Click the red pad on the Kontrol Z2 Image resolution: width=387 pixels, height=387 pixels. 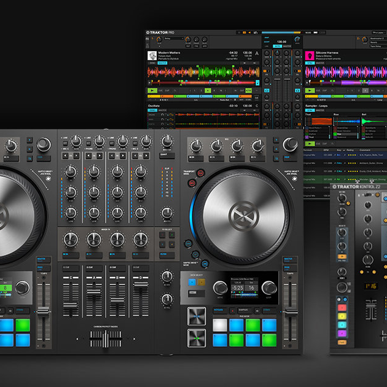click(x=342, y=308)
